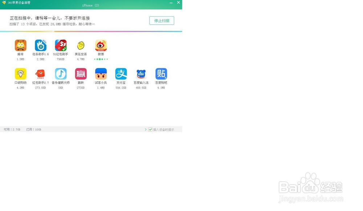363x211 pixels.
Task: Click the 美在生活 lemon icon
Action: pos(81,45)
